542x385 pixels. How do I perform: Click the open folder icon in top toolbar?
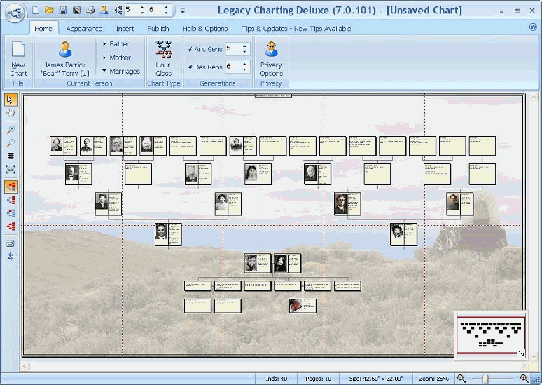pos(49,10)
